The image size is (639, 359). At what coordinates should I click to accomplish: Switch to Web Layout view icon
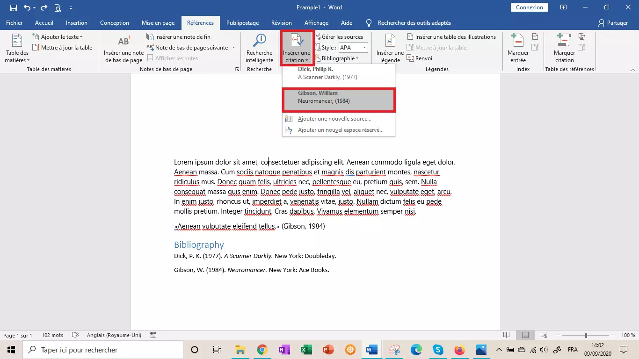544,335
